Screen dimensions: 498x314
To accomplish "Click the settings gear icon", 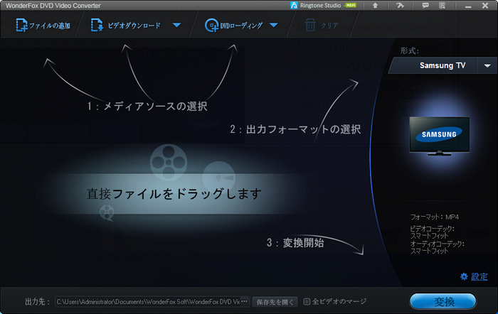I will click(464, 276).
